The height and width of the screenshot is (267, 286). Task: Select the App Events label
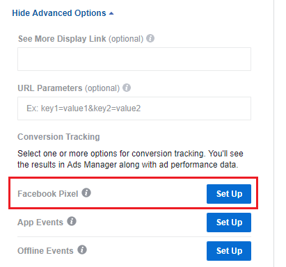pyautogui.click(x=40, y=222)
